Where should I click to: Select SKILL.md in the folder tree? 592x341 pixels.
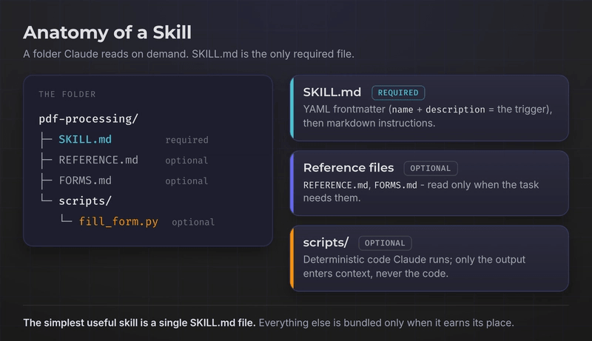click(85, 140)
